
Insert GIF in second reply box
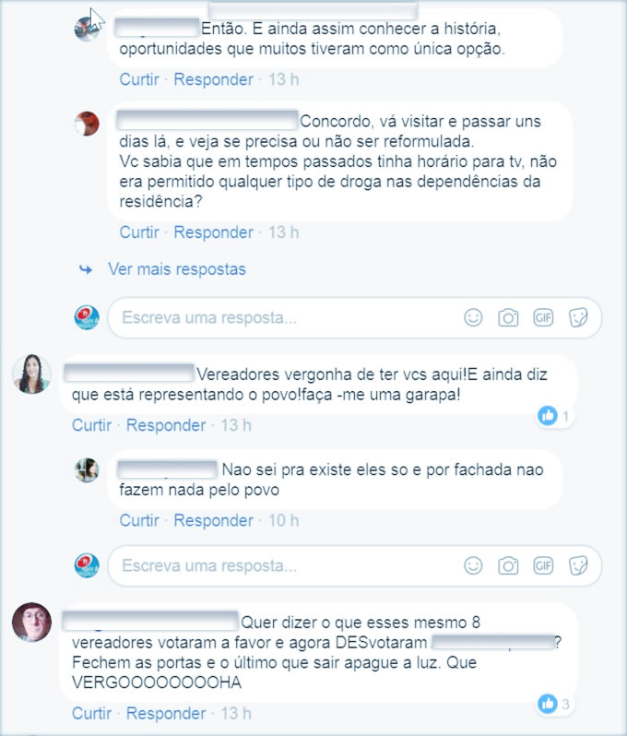click(x=543, y=565)
